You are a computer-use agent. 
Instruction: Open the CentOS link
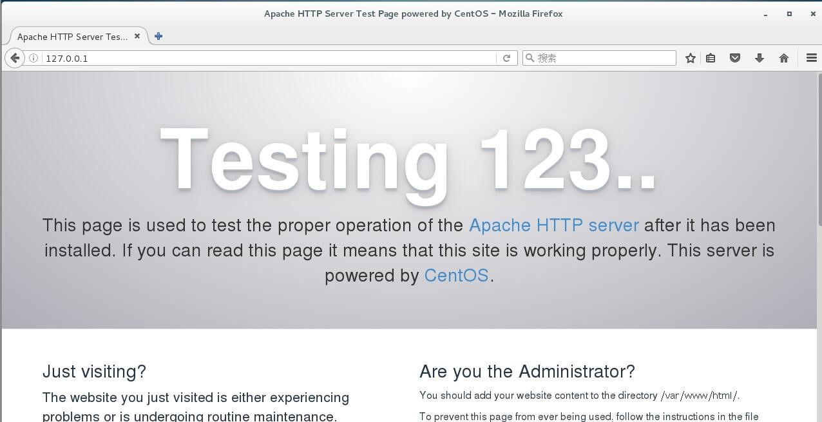[457, 276]
